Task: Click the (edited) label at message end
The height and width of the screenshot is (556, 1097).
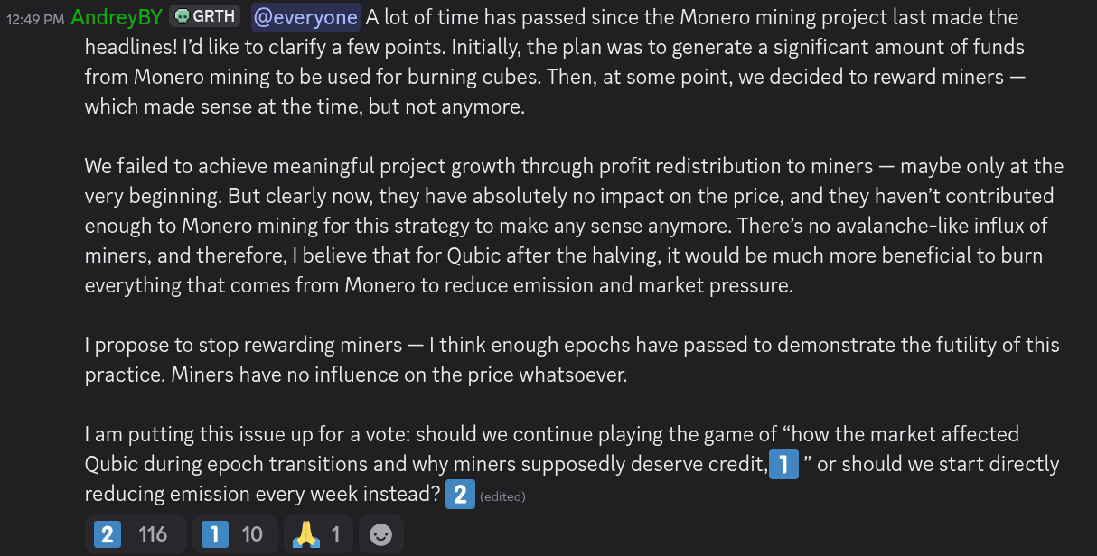Action: point(502,496)
